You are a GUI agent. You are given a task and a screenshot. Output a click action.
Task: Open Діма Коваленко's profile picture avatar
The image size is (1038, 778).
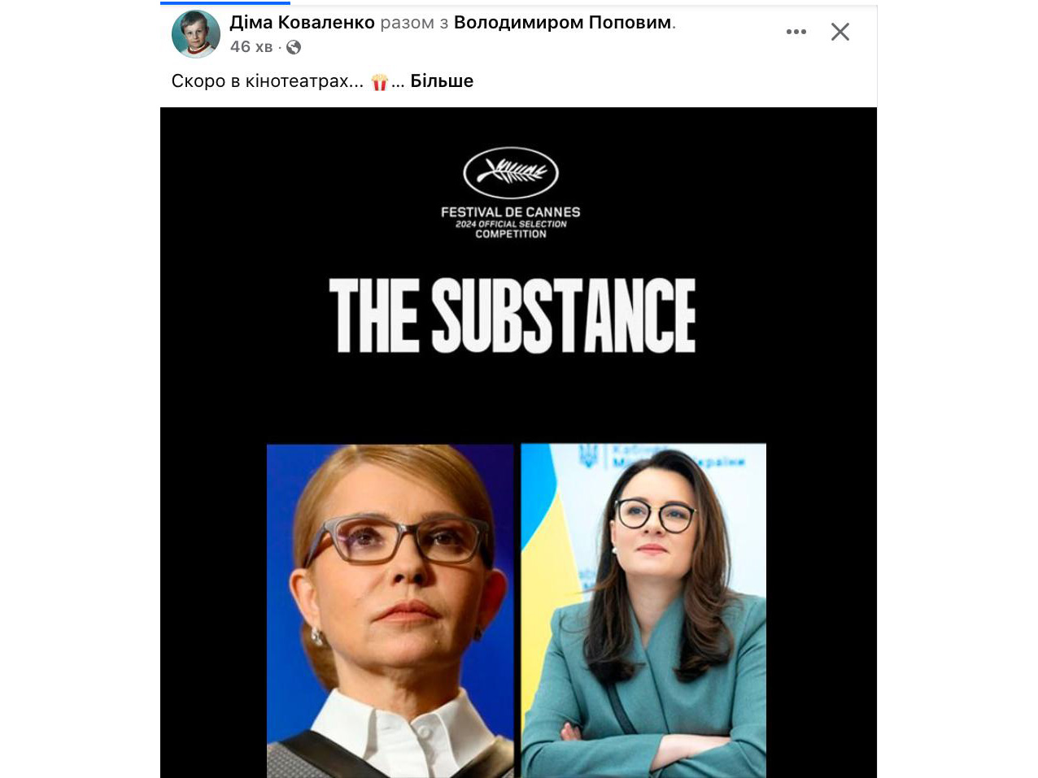[x=196, y=34]
